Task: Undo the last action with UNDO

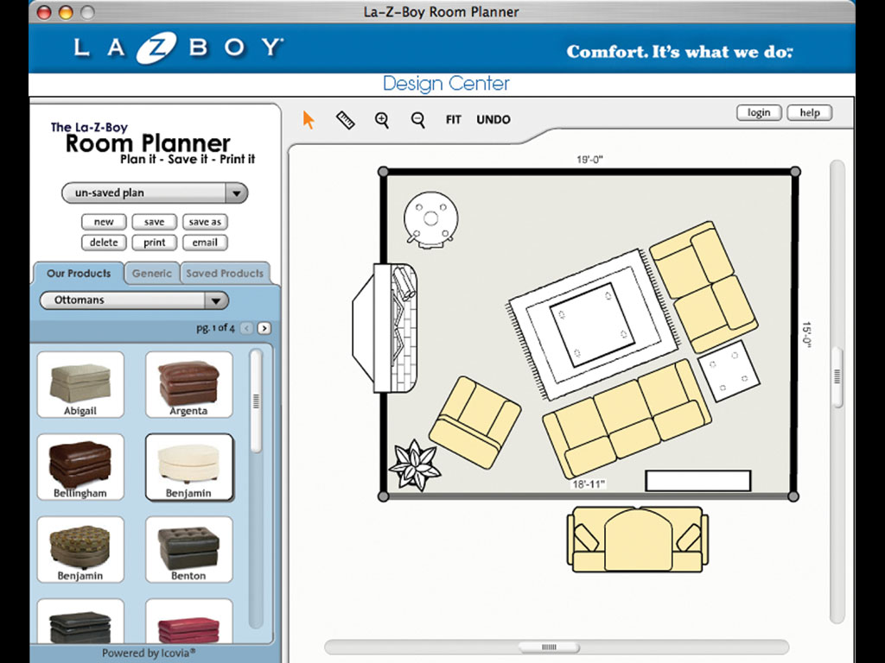Action: coord(493,119)
